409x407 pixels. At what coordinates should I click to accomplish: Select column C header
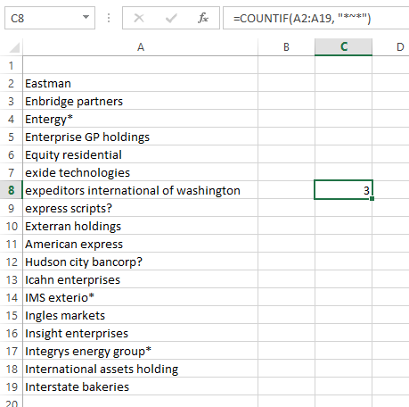343,47
